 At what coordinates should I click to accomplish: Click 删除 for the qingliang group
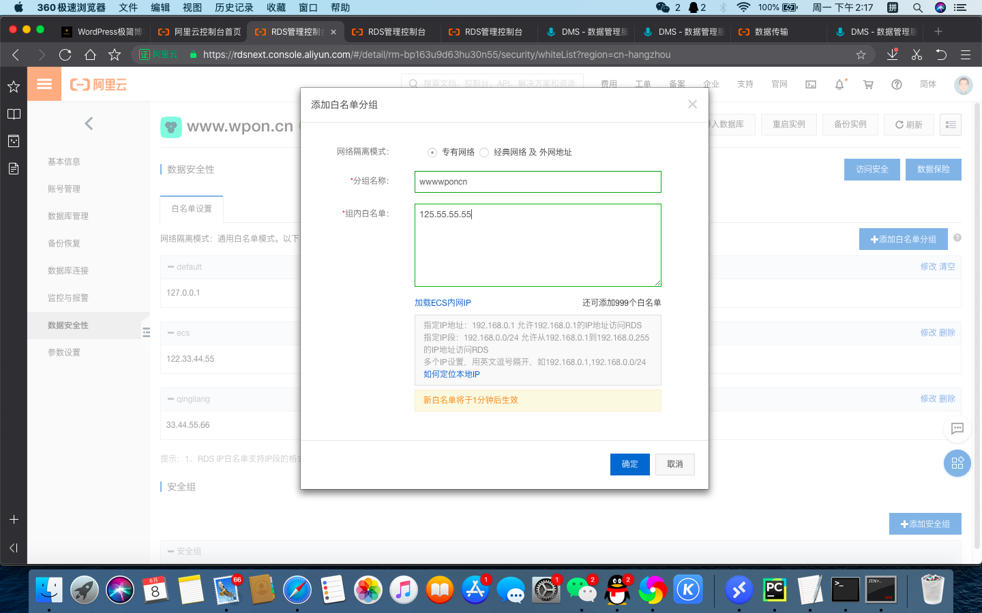[x=947, y=399]
